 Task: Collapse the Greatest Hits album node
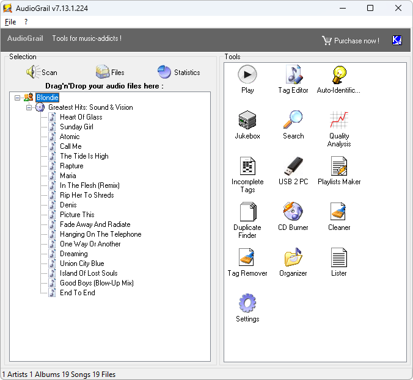point(29,107)
